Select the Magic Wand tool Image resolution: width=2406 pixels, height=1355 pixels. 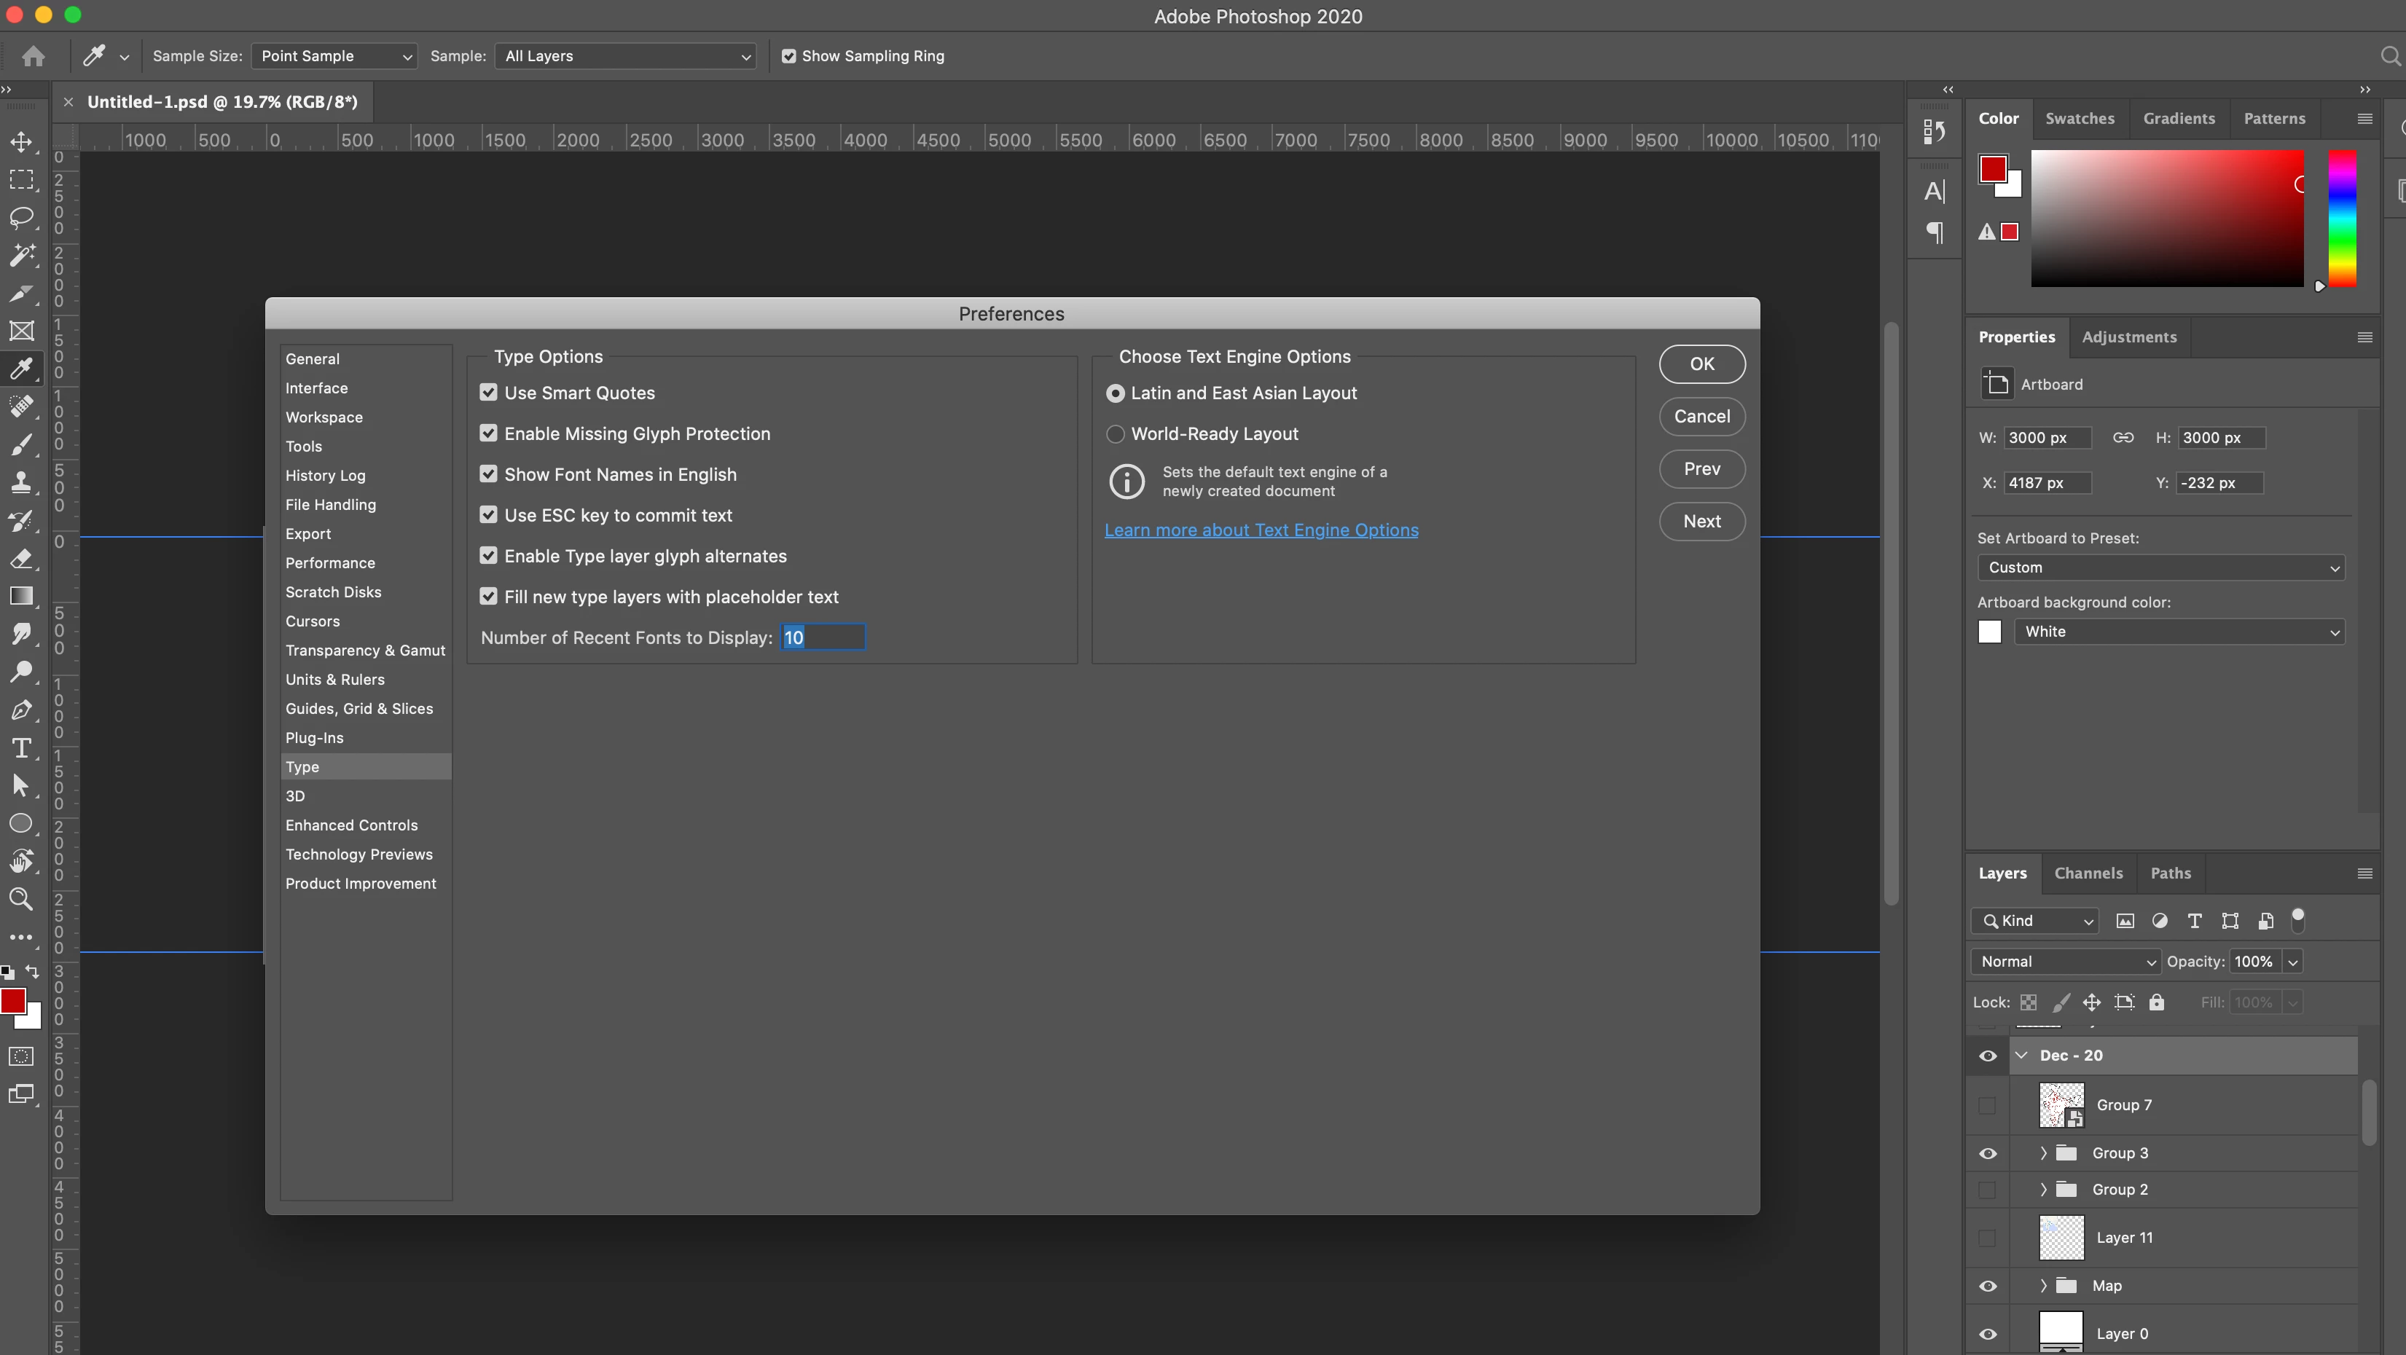(x=20, y=255)
